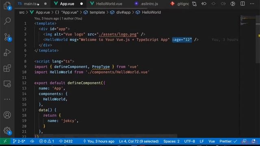Click the 2432 eye indicator in status bar
Viewport: 260px width, 146px height.
click(x=66, y=141)
